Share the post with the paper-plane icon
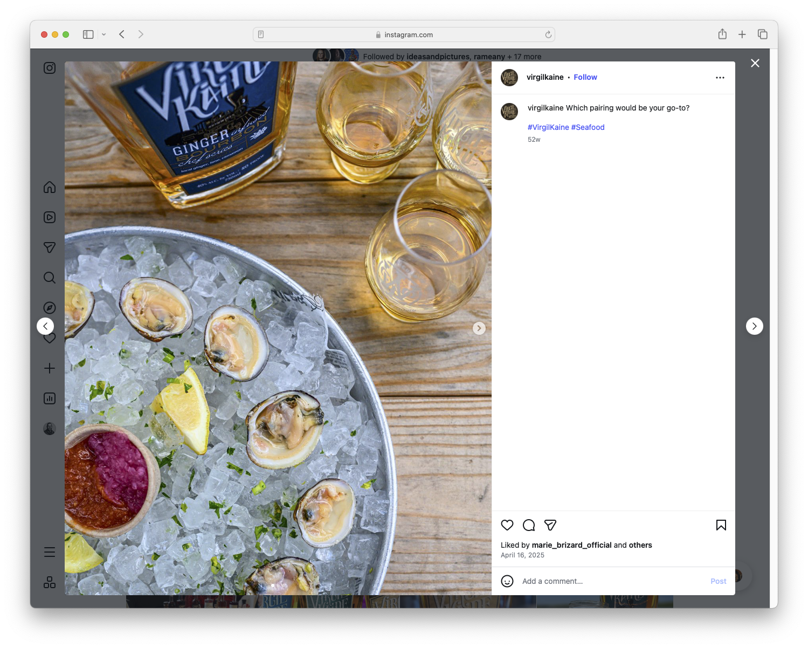The width and height of the screenshot is (808, 648). tap(550, 525)
